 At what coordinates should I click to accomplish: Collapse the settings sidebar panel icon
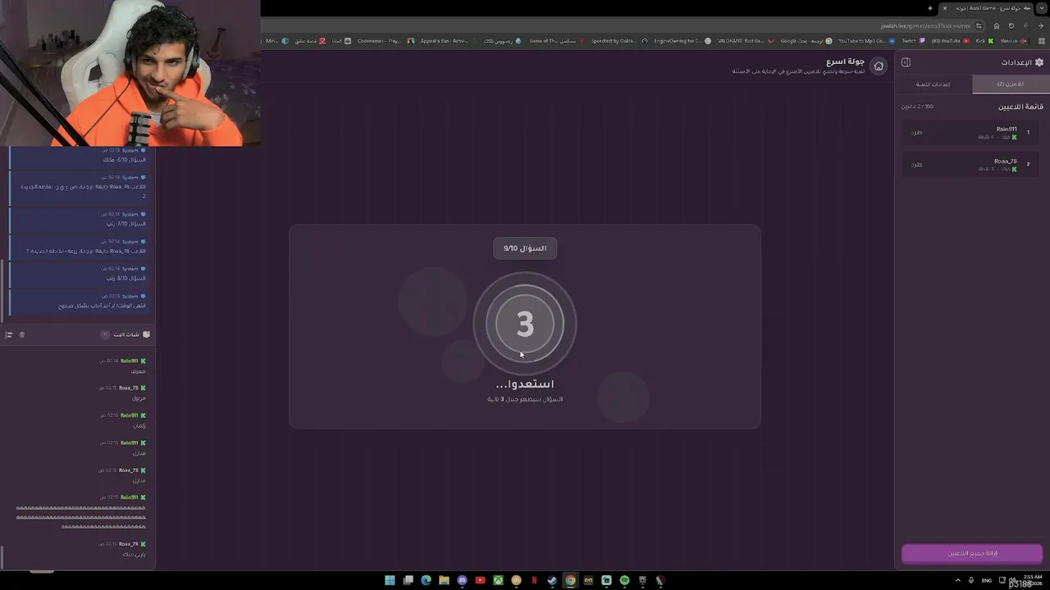[906, 62]
